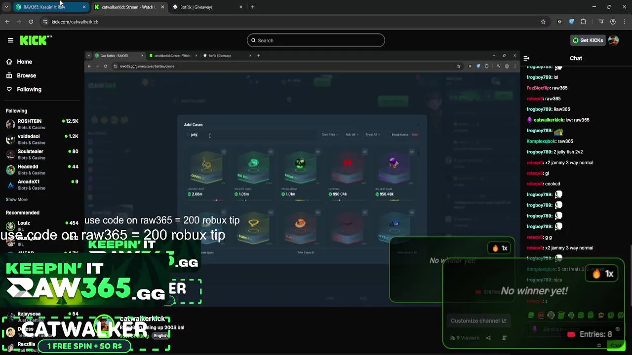Viewport: 632px width, 355px height.
Task: Open the Chrome profile icon
Action: (x=613, y=22)
